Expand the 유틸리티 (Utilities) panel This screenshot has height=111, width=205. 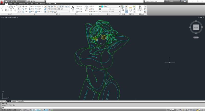[132, 14]
